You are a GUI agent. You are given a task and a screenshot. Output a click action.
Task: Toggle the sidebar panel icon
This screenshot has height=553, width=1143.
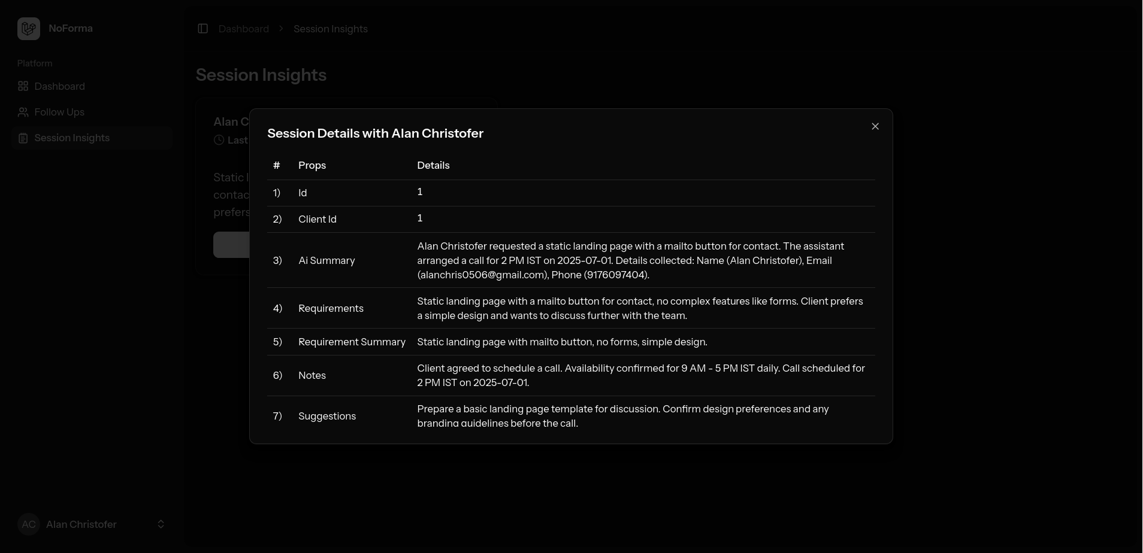[202, 29]
